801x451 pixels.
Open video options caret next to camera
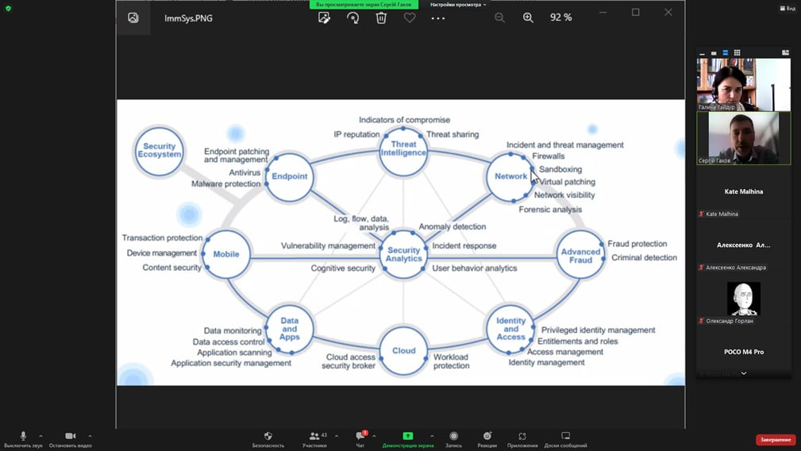click(x=90, y=436)
